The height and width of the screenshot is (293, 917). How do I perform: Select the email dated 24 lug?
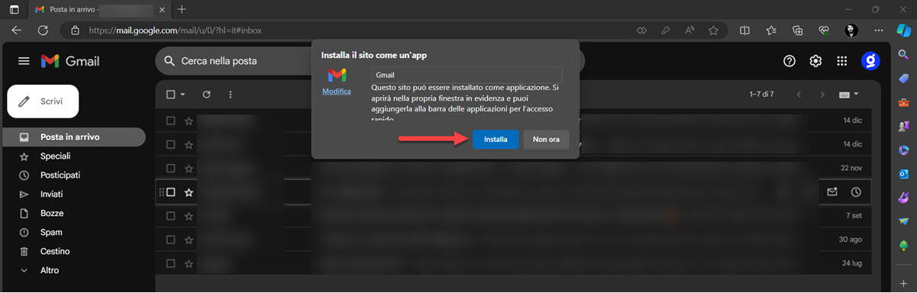[171, 263]
